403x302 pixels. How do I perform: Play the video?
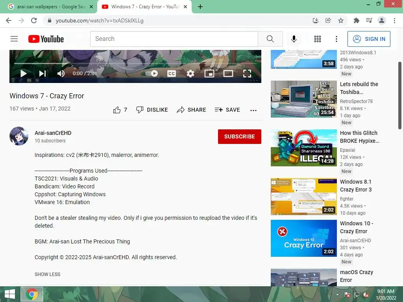coord(23,74)
